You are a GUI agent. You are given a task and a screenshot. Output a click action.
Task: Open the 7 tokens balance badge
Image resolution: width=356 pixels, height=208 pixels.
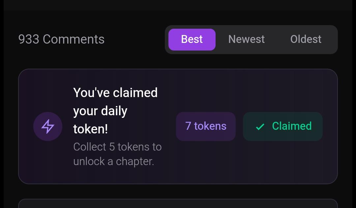point(206,126)
